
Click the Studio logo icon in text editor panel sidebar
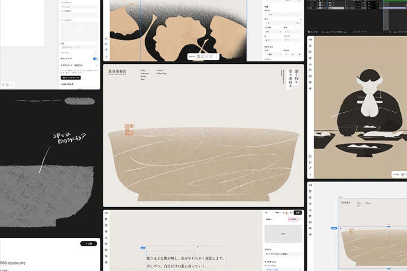106,213
